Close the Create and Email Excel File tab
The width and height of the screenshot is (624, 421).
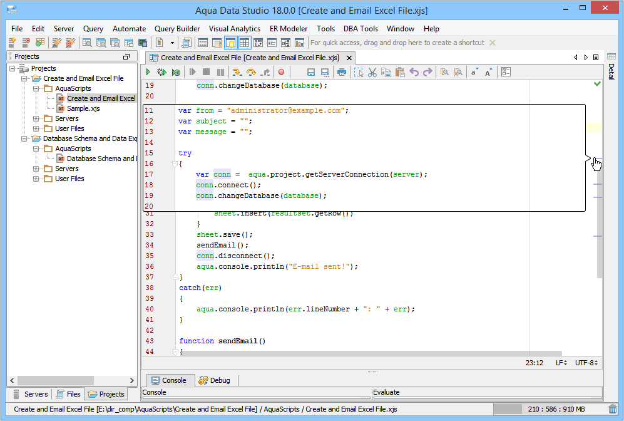(349, 58)
